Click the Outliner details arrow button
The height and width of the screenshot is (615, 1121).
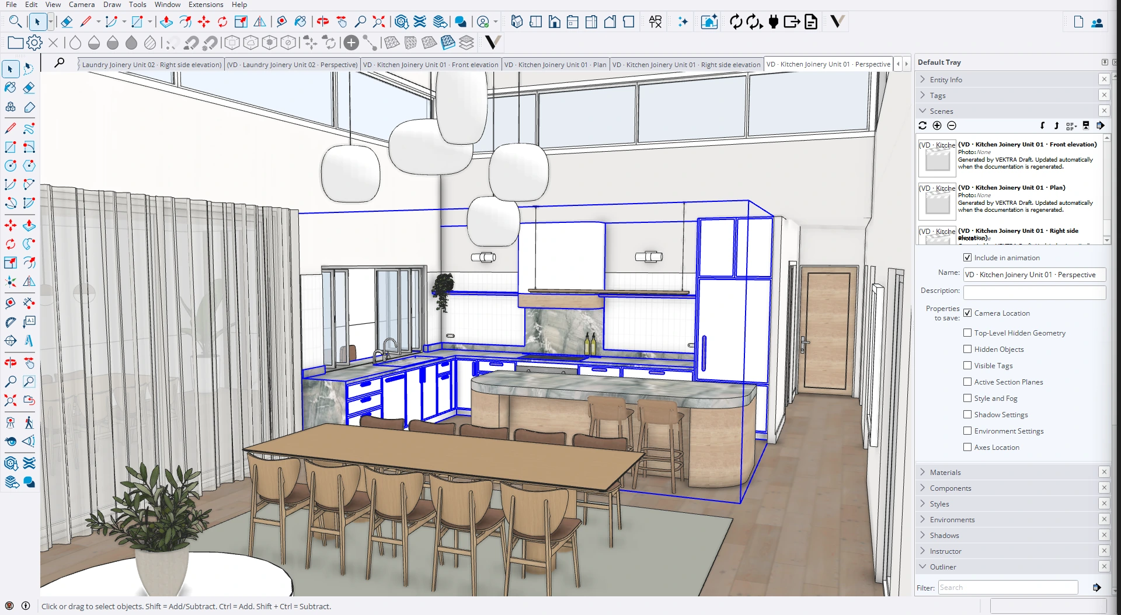pyautogui.click(x=1097, y=588)
